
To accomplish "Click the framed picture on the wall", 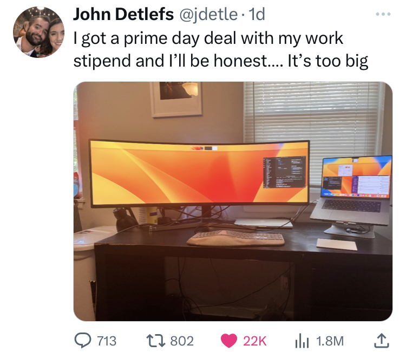I will pos(176,99).
